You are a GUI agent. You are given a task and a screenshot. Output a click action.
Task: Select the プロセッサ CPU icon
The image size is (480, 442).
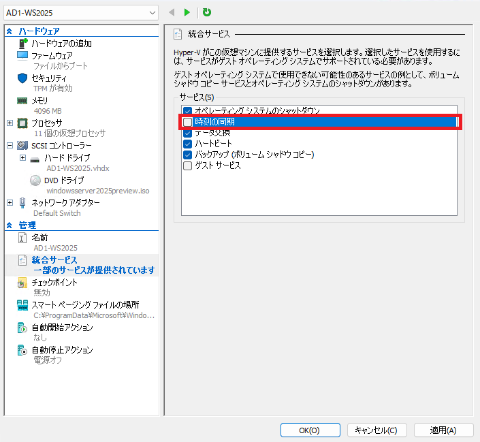22,123
